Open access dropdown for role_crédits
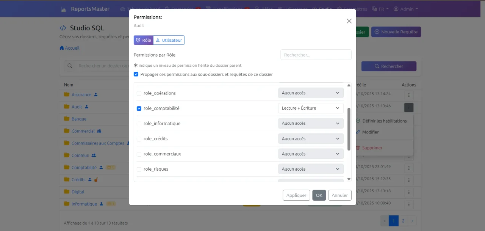485x231 pixels. (x=311, y=138)
